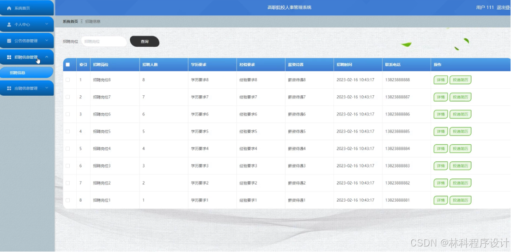
Task: Click 详情 button for 招聘岗位5
Action: [x=441, y=131]
